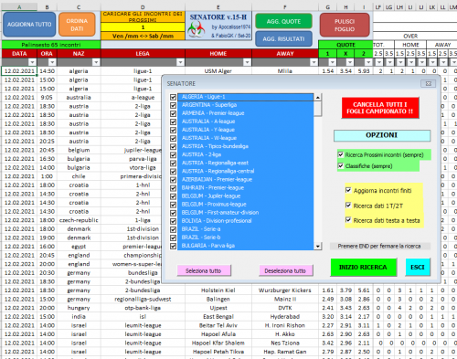This screenshot has width=457, height=359.
Task: Toggle Aggiorna incontri finiti checkbox
Action: coord(348,190)
